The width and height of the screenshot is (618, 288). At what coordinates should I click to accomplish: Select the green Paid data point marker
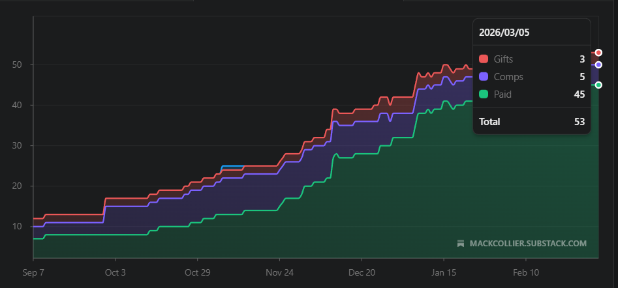coord(598,85)
